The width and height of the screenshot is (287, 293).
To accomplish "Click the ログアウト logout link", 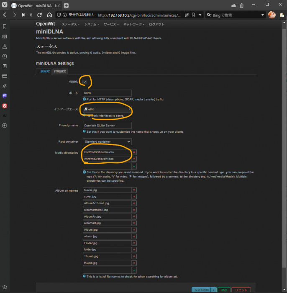I will tap(156, 24).
